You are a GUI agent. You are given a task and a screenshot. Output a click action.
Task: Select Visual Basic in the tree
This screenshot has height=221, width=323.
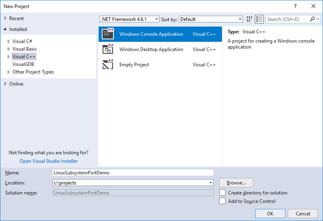coord(24,49)
